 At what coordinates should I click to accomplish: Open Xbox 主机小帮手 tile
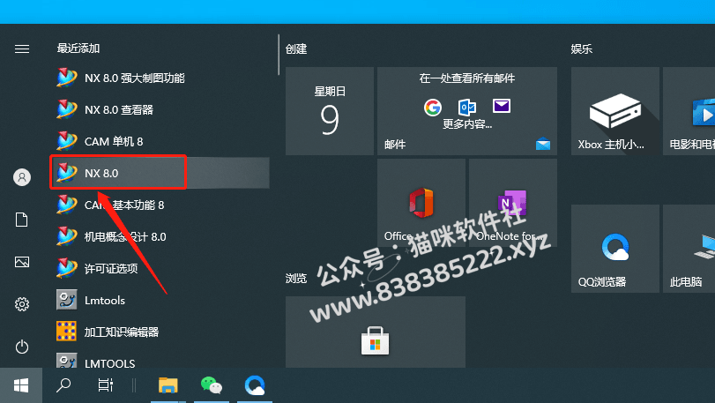(x=615, y=111)
